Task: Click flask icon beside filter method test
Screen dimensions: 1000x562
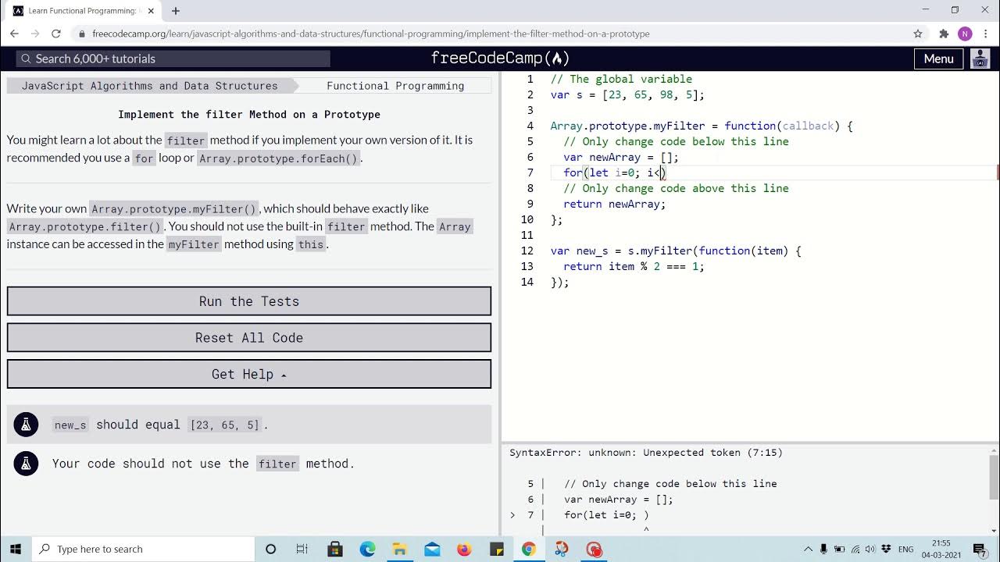Action: coord(26,464)
